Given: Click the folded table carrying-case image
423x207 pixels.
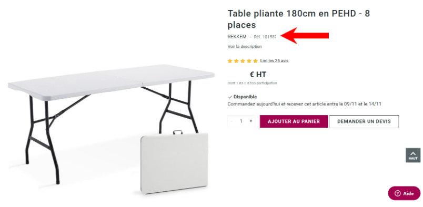Looking at the screenshot, I should click(174, 162).
